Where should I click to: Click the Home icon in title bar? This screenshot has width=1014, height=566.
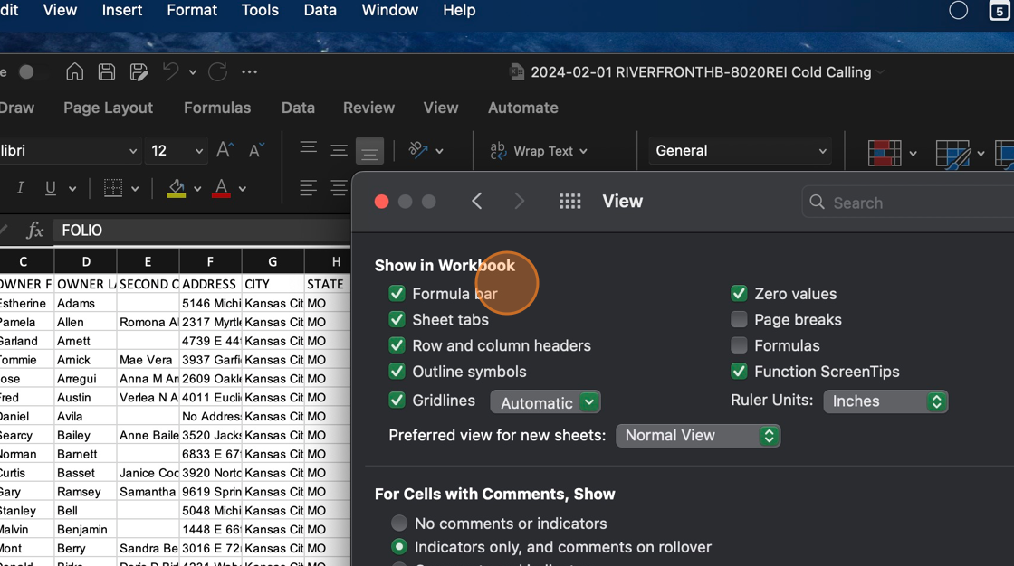pyautogui.click(x=75, y=72)
